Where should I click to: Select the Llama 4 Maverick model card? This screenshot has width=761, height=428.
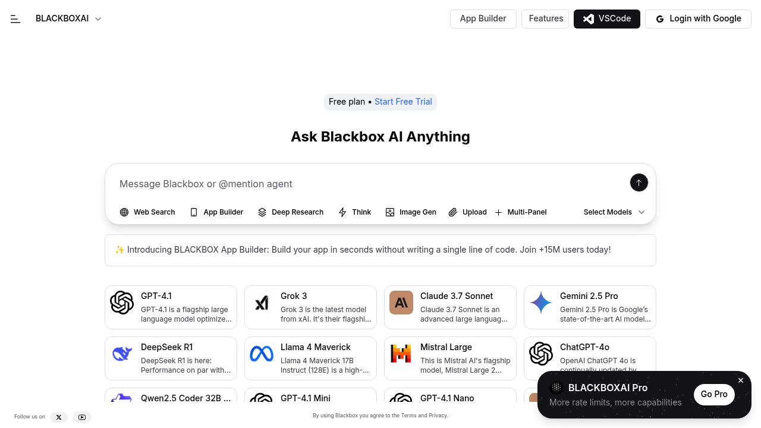[x=310, y=358]
